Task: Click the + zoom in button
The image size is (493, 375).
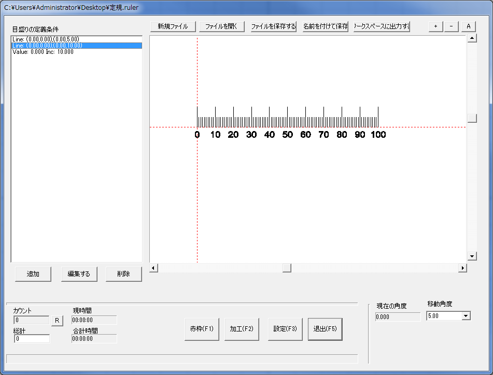Action: [x=436, y=27]
